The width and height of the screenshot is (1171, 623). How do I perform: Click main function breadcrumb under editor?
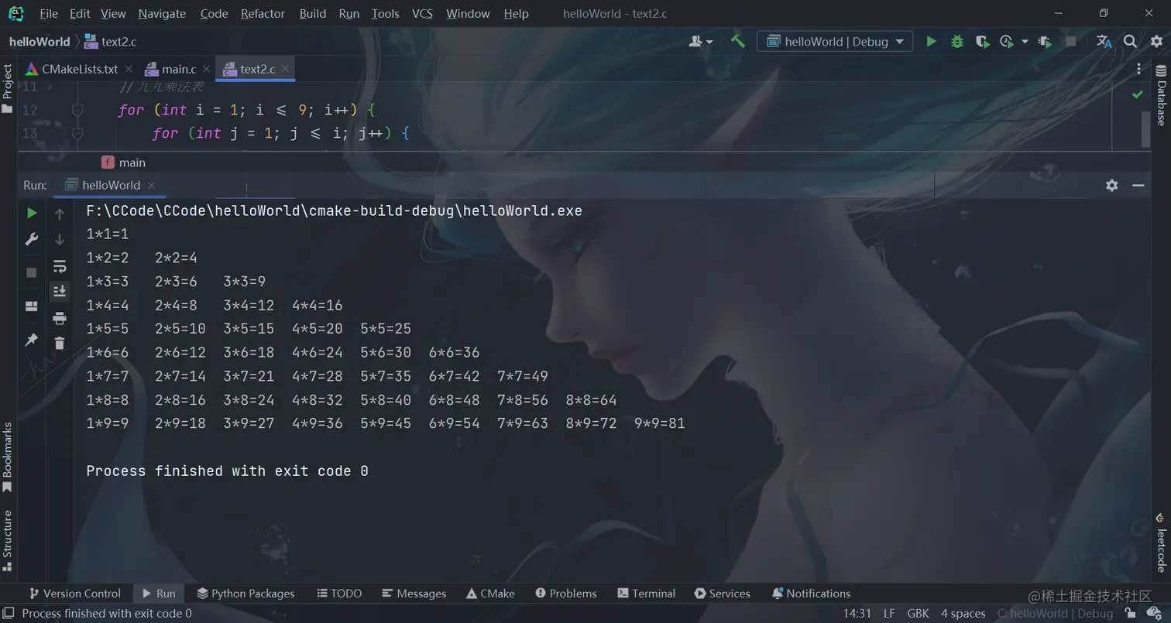click(124, 163)
